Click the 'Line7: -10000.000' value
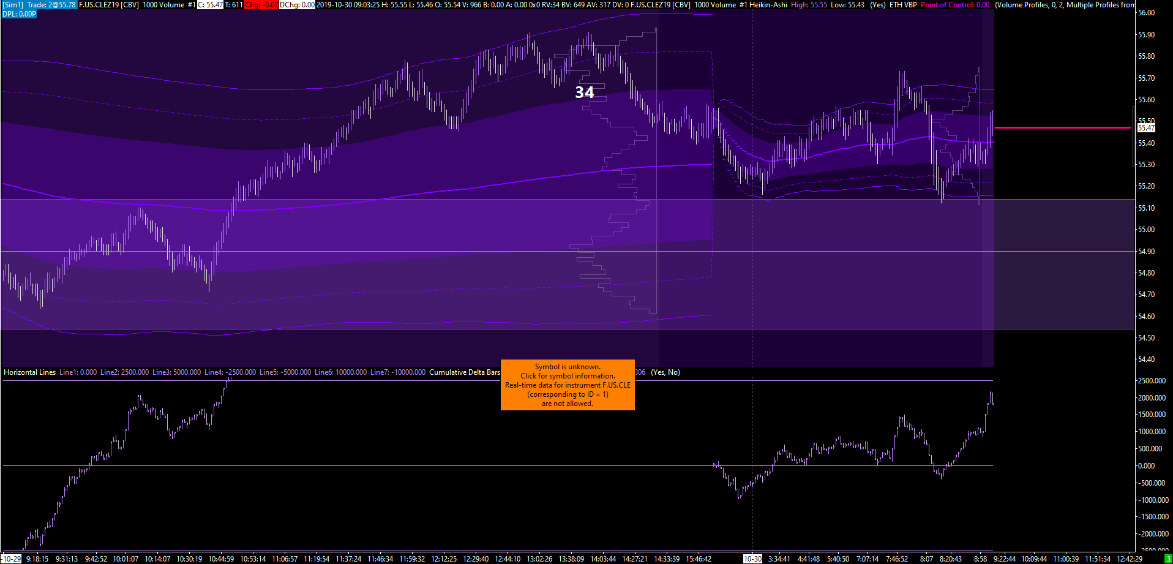 point(398,372)
